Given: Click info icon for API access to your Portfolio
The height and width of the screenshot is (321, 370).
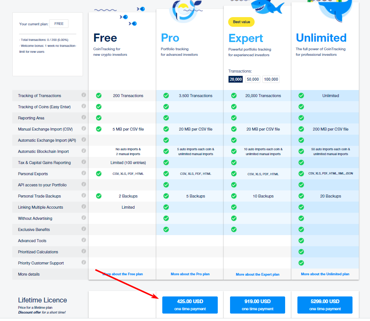Looking at the screenshot, I should (x=83, y=184).
